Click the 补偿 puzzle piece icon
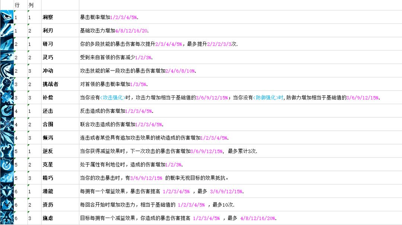This screenshot has width=402, height=225. point(7,97)
